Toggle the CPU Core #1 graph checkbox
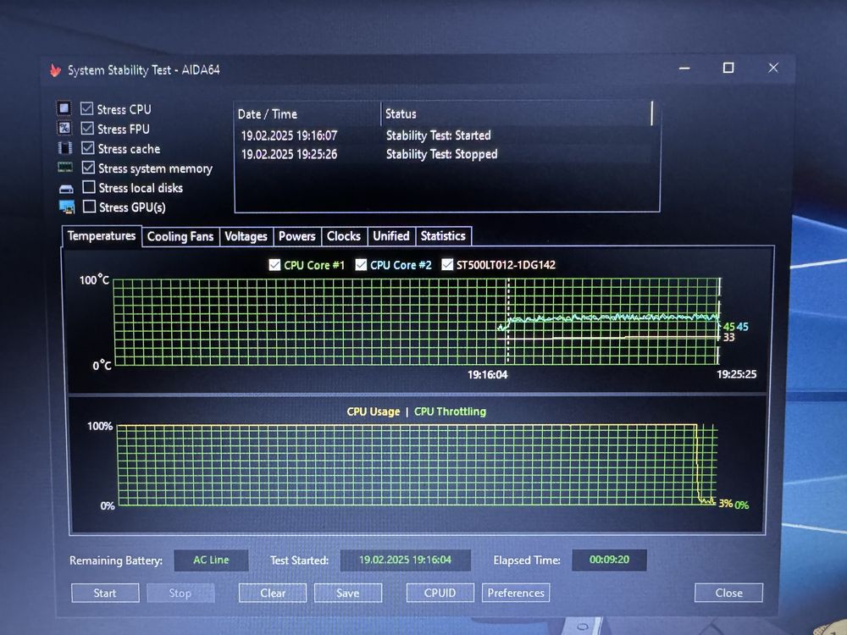 tap(274, 264)
